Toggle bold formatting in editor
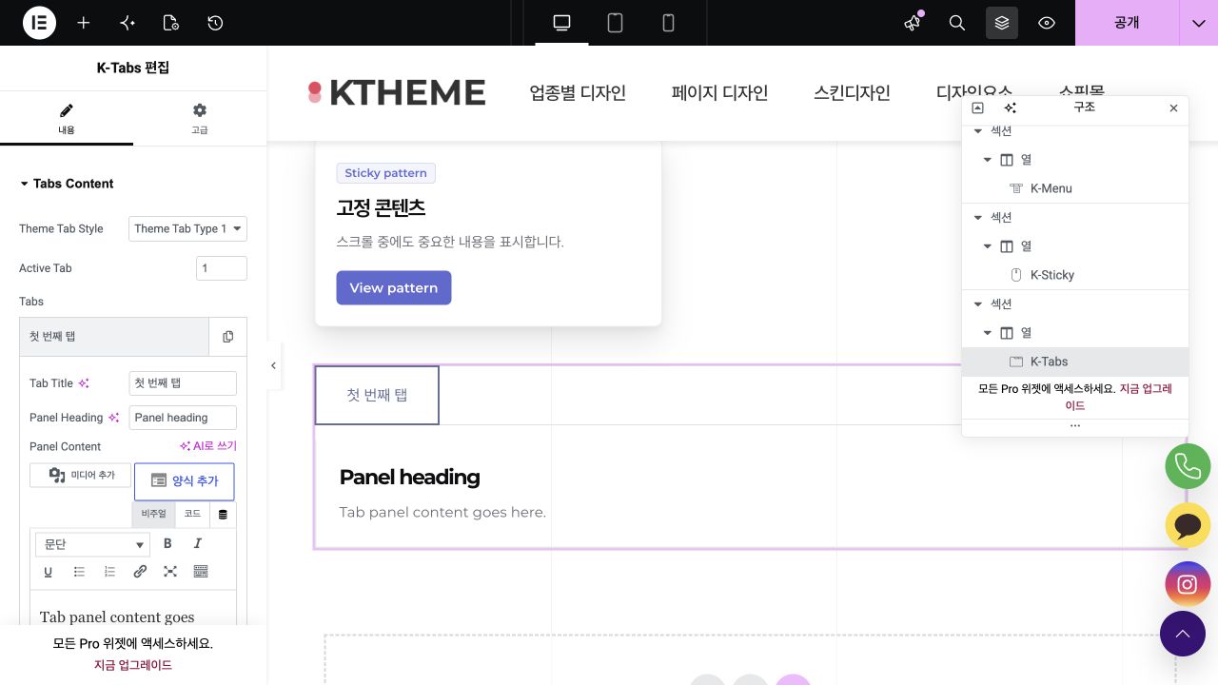 [x=167, y=544]
